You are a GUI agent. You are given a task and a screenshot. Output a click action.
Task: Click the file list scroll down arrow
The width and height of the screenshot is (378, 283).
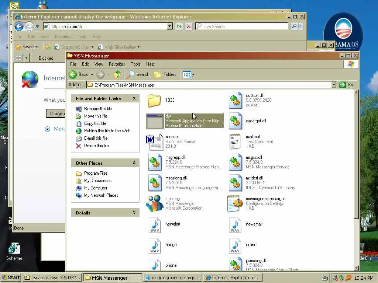tap(356, 268)
